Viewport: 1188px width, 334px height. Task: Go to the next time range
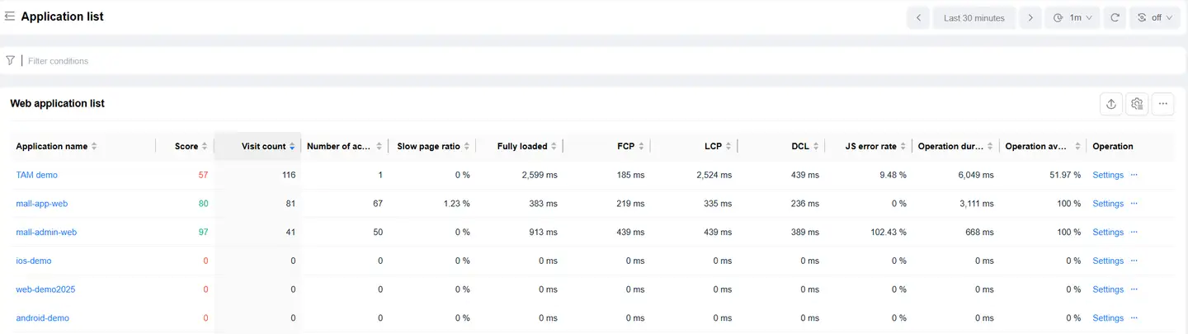pos(1030,17)
